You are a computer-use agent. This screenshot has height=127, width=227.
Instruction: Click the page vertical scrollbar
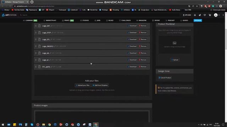pyautogui.click(x=226, y=39)
